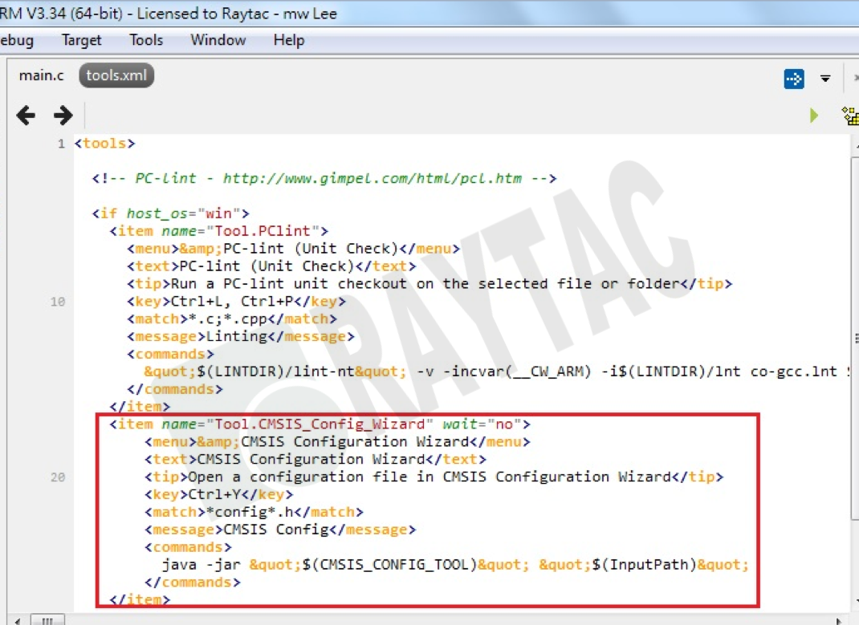Switch to the main.c tab
This screenshot has height=625, width=859.
(x=41, y=75)
